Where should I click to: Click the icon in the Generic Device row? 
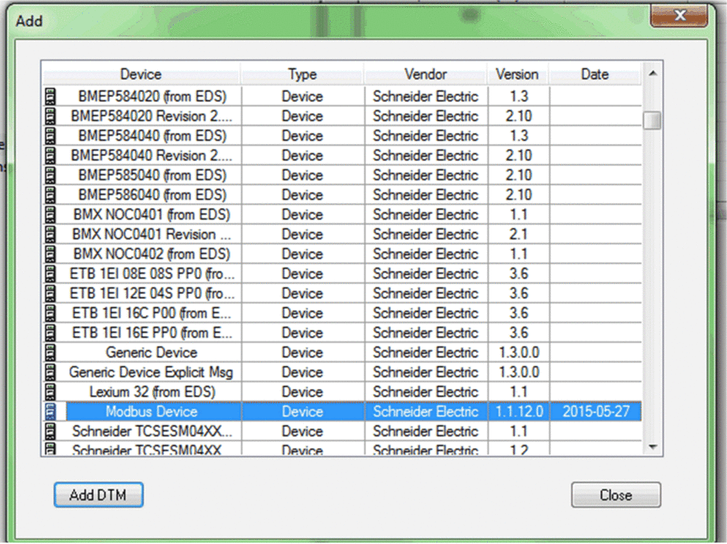tap(50, 352)
